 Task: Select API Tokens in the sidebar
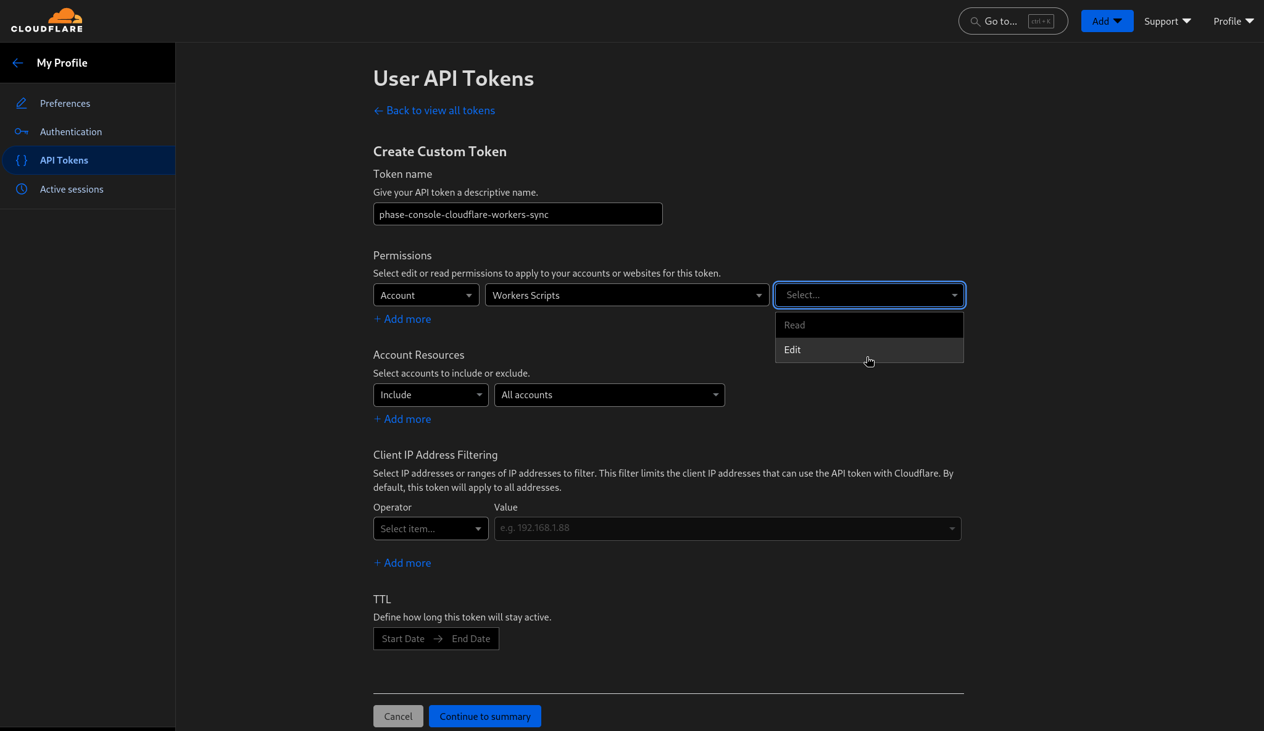(88, 161)
